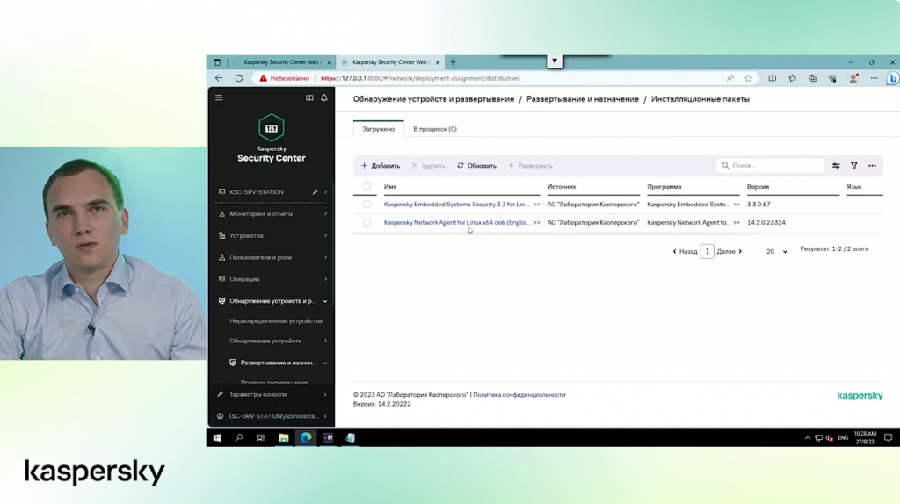Expand Мониторинг и отчеты menu
The width and height of the screenshot is (900, 504).
tap(272, 214)
